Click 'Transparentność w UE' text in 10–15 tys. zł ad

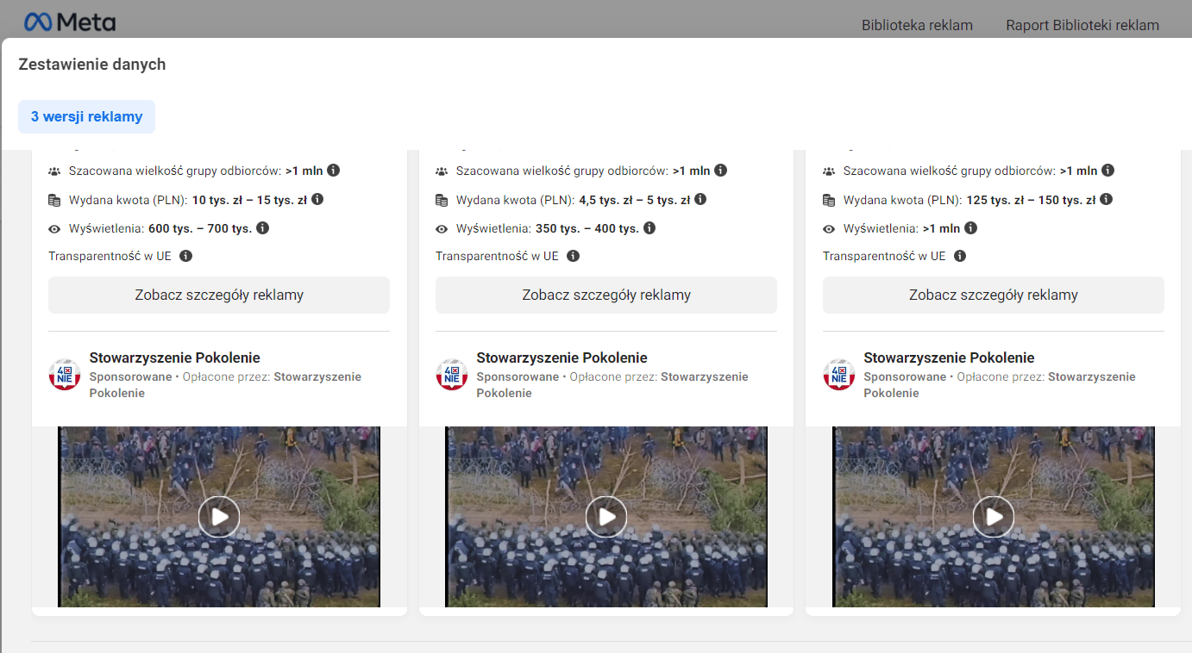[110, 256]
